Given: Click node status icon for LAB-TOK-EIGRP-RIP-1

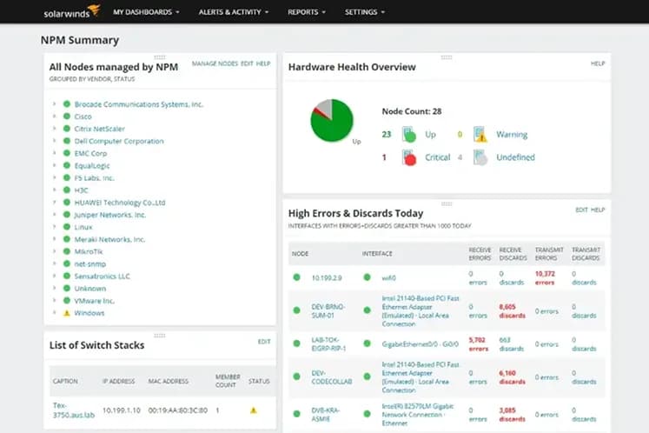Looking at the screenshot, I should (x=297, y=343).
